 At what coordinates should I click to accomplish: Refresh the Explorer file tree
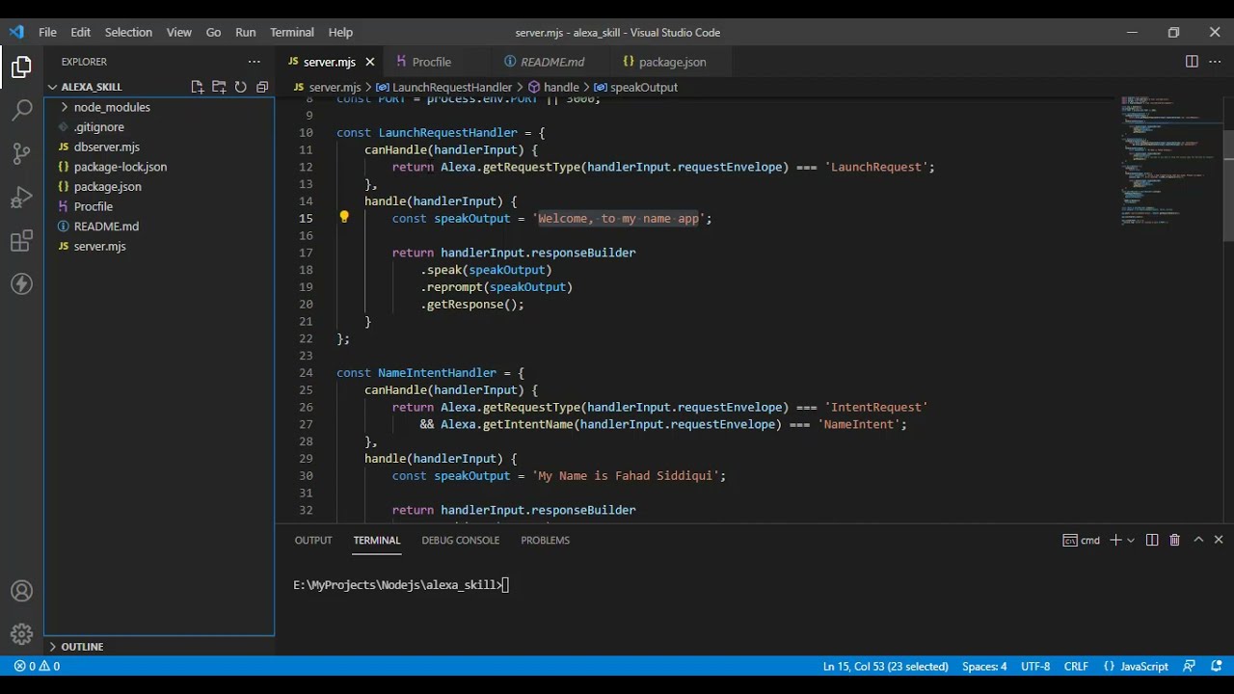240,87
